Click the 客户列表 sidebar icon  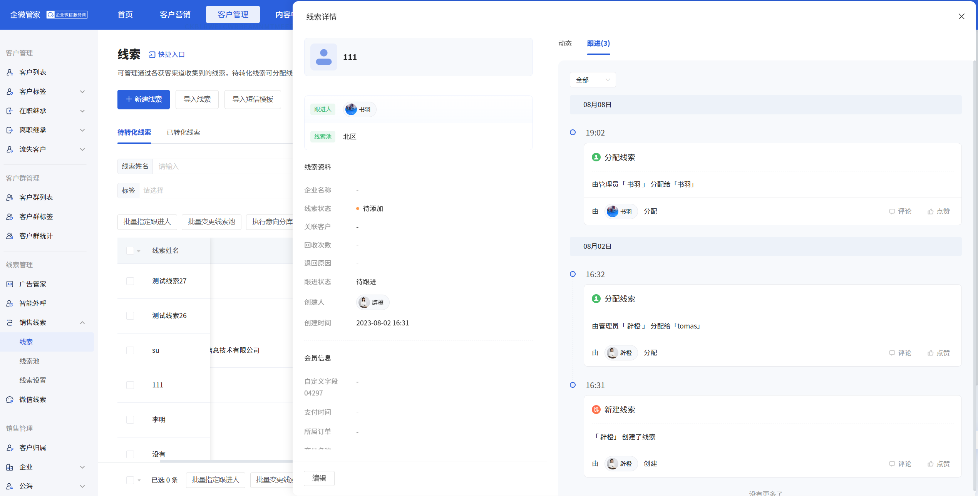click(x=10, y=72)
